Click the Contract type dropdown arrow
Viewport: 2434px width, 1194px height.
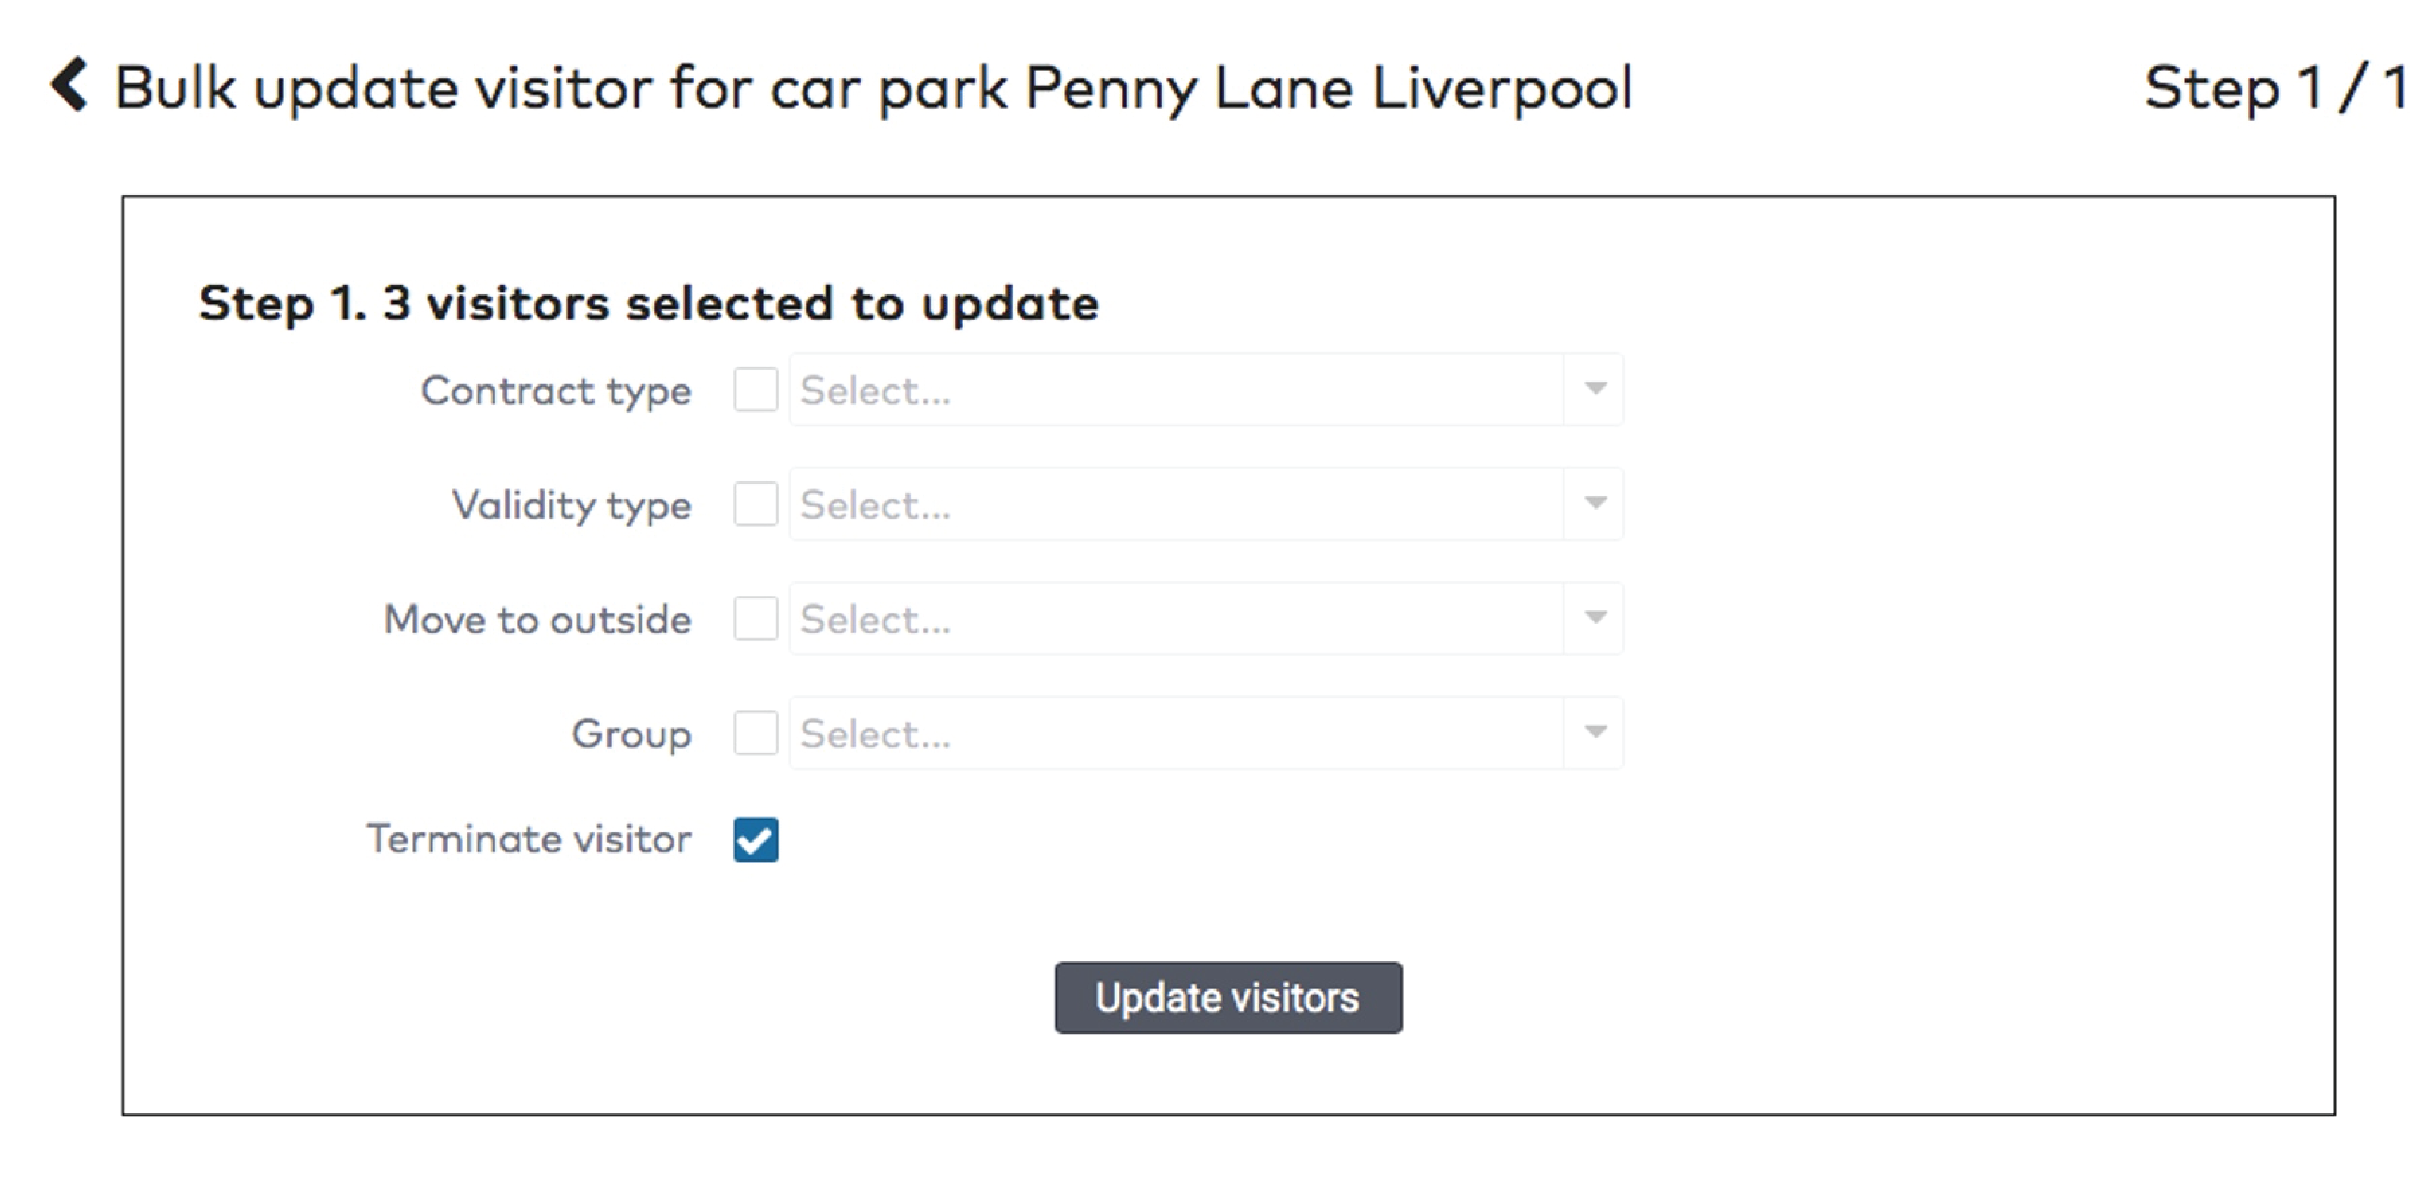point(1595,389)
